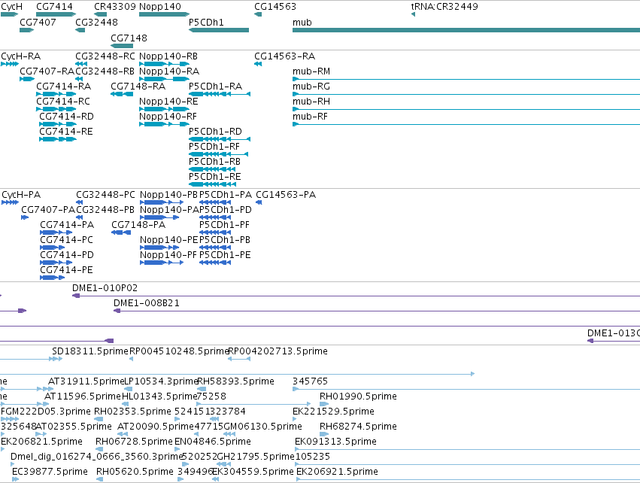Select EST AT31911.5prime
The height and width of the screenshot is (483, 640).
[86, 381]
